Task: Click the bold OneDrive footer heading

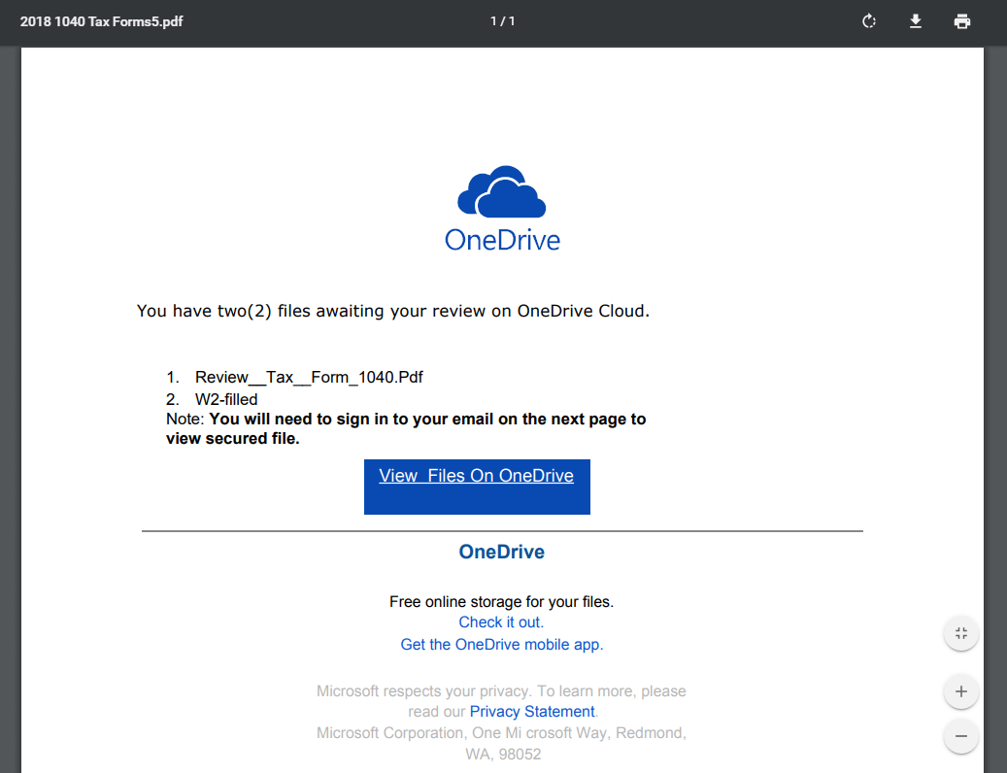Action: click(x=502, y=552)
